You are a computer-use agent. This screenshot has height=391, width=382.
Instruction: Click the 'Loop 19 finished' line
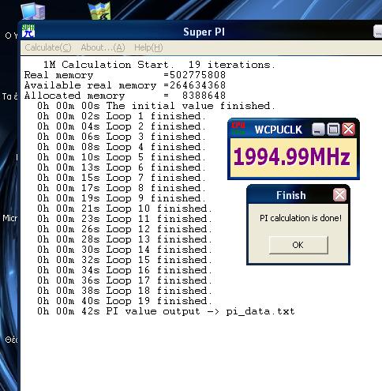pos(125,301)
